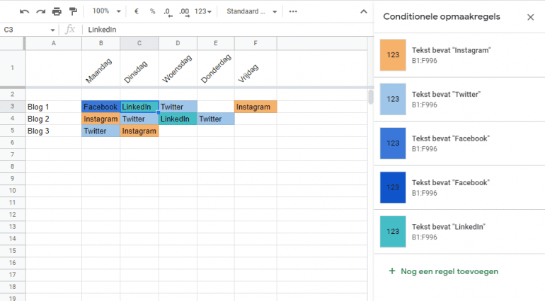Screen dimensions: 545x301
Task: Select the Instagram cell in Blog 2 row
Action: point(101,119)
